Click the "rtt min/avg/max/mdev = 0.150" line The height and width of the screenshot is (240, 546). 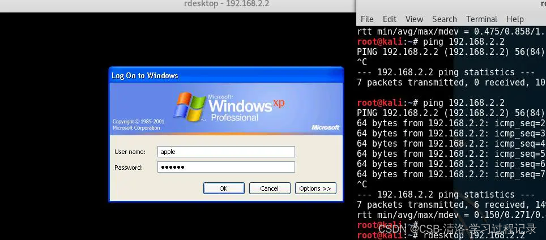click(451, 215)
